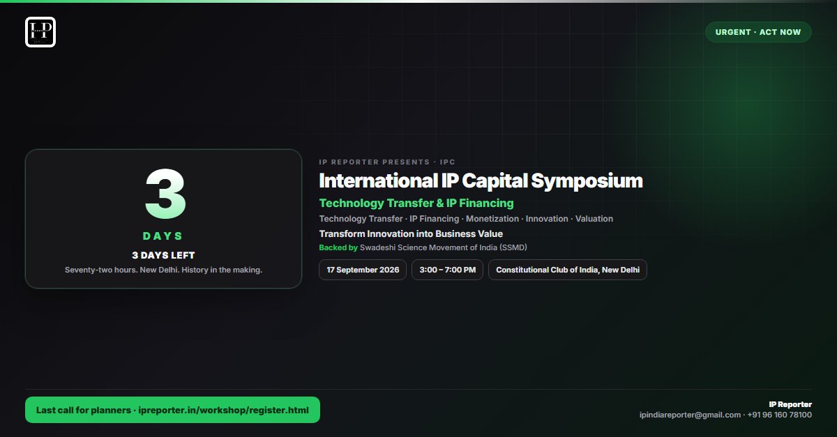Select the 17 September 2026 date chip
Image resolution: width=837 pixels, height=437 pixels.
pos(363,270)
